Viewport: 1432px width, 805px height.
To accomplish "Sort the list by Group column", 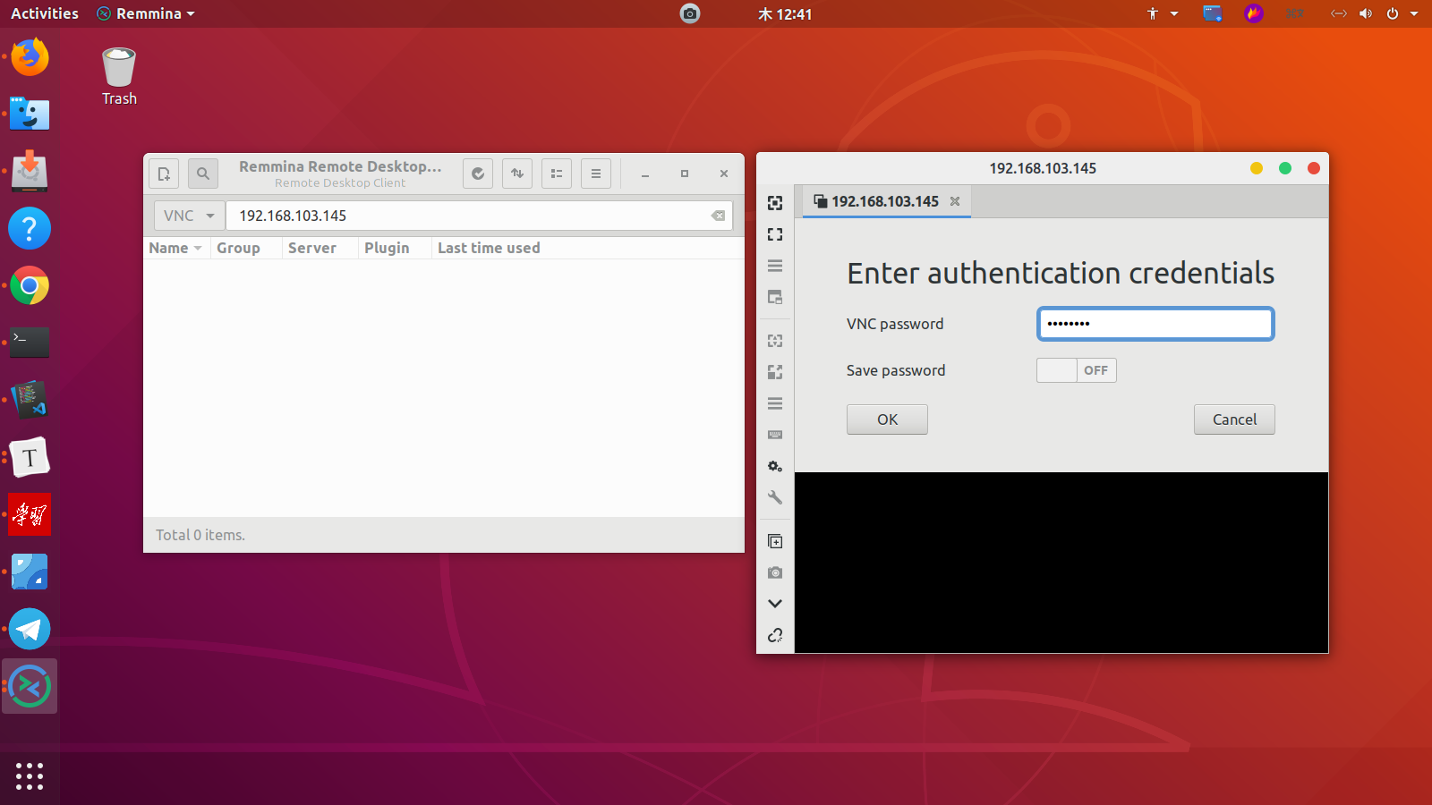I will pyautogui.click(x=246, y=248).
